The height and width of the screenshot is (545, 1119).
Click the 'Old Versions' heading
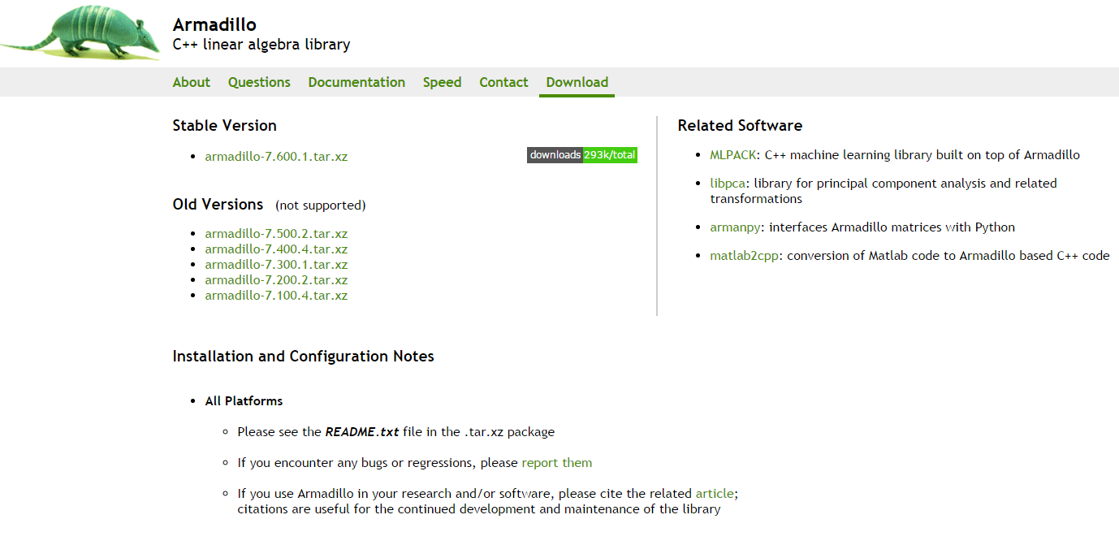[218, 205]
